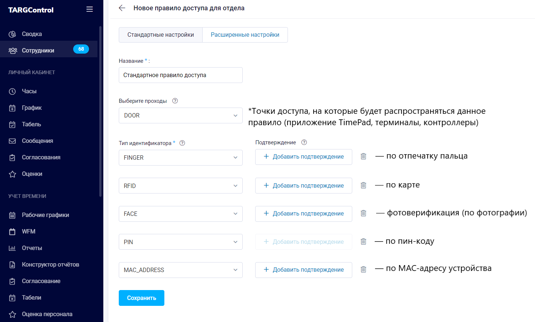
Task: Click the help icon next to Выберите проходы
Action: [175, 101]
